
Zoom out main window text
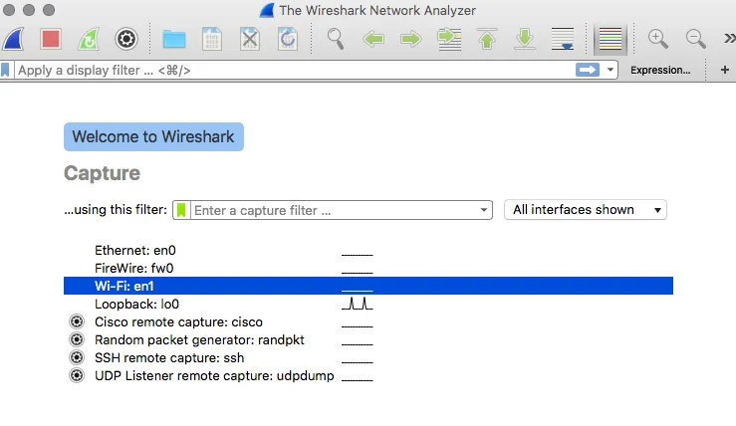click(x=695, y=39)
